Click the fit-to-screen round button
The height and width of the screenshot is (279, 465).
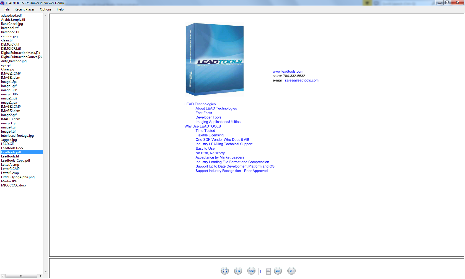pos(225,271)
